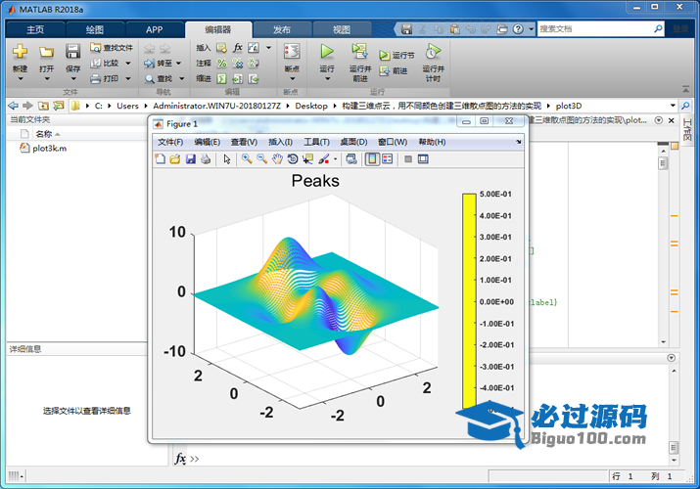Open 工具(T) menu in Figure 1
700x489 pixels.
316,142
